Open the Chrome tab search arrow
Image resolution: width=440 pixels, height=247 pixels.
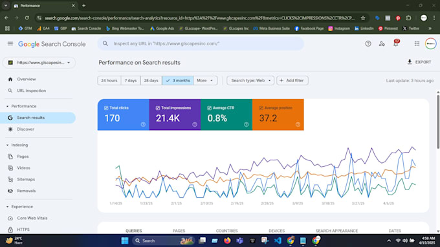pos(6,6)
